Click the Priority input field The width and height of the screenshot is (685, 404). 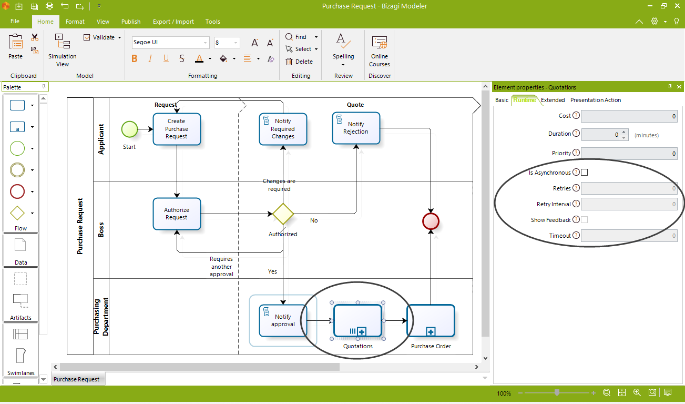pyautogui.click(x=629, y=154)
